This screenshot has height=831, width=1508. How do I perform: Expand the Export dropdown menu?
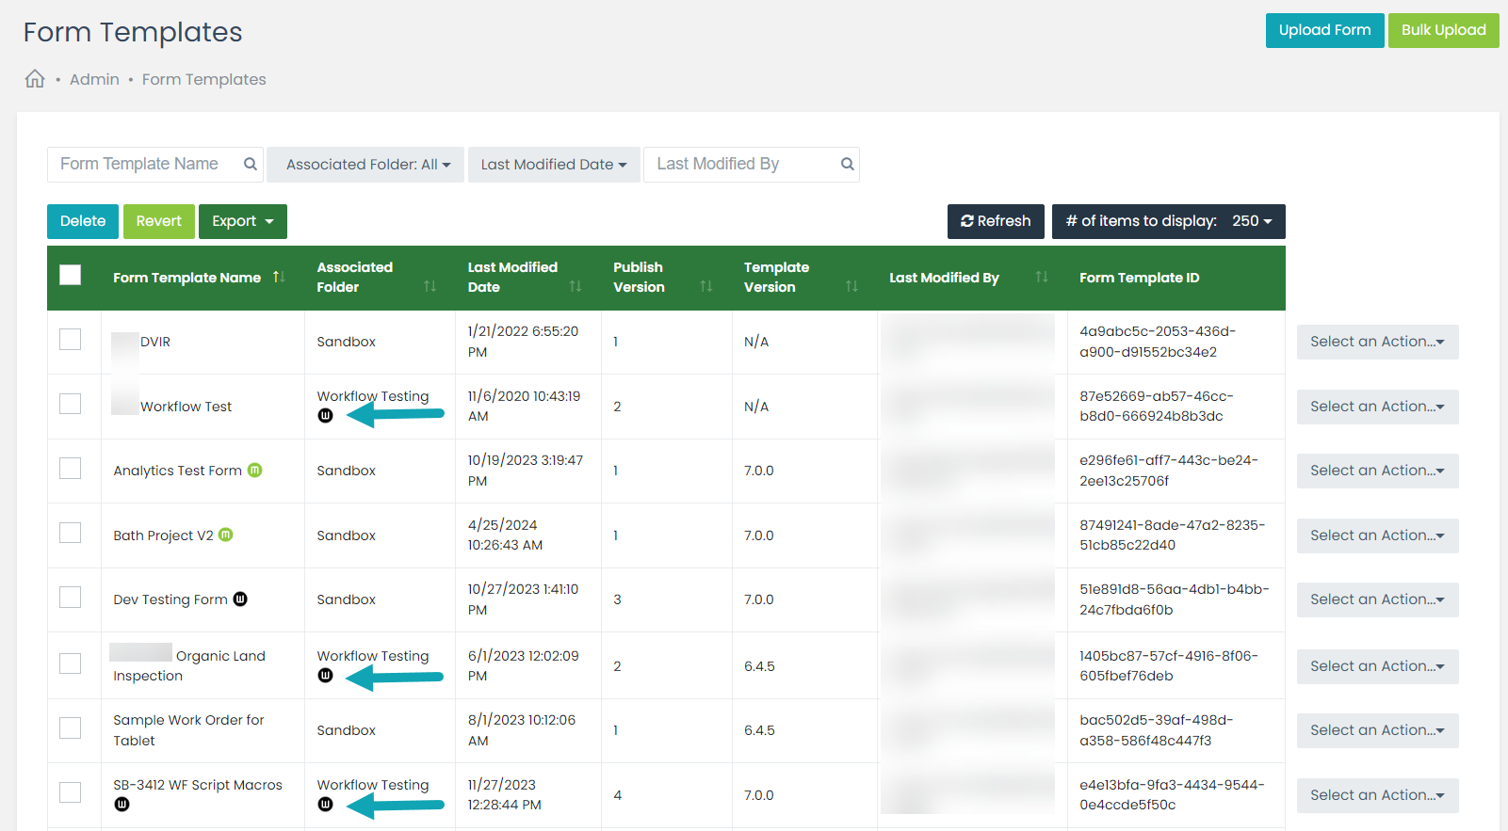(x=242, y=221)
